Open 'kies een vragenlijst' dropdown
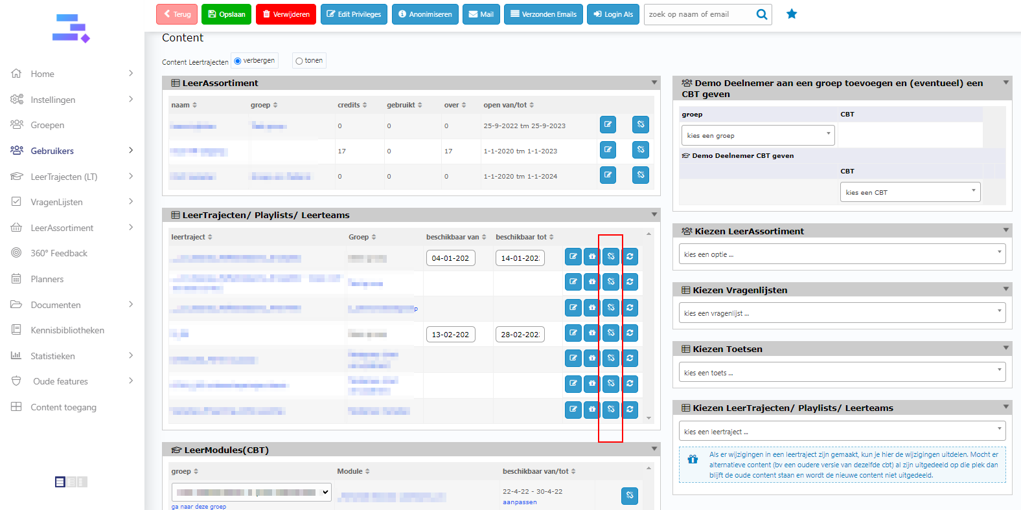The image size is (1021, 510). [x=842, y=313]
